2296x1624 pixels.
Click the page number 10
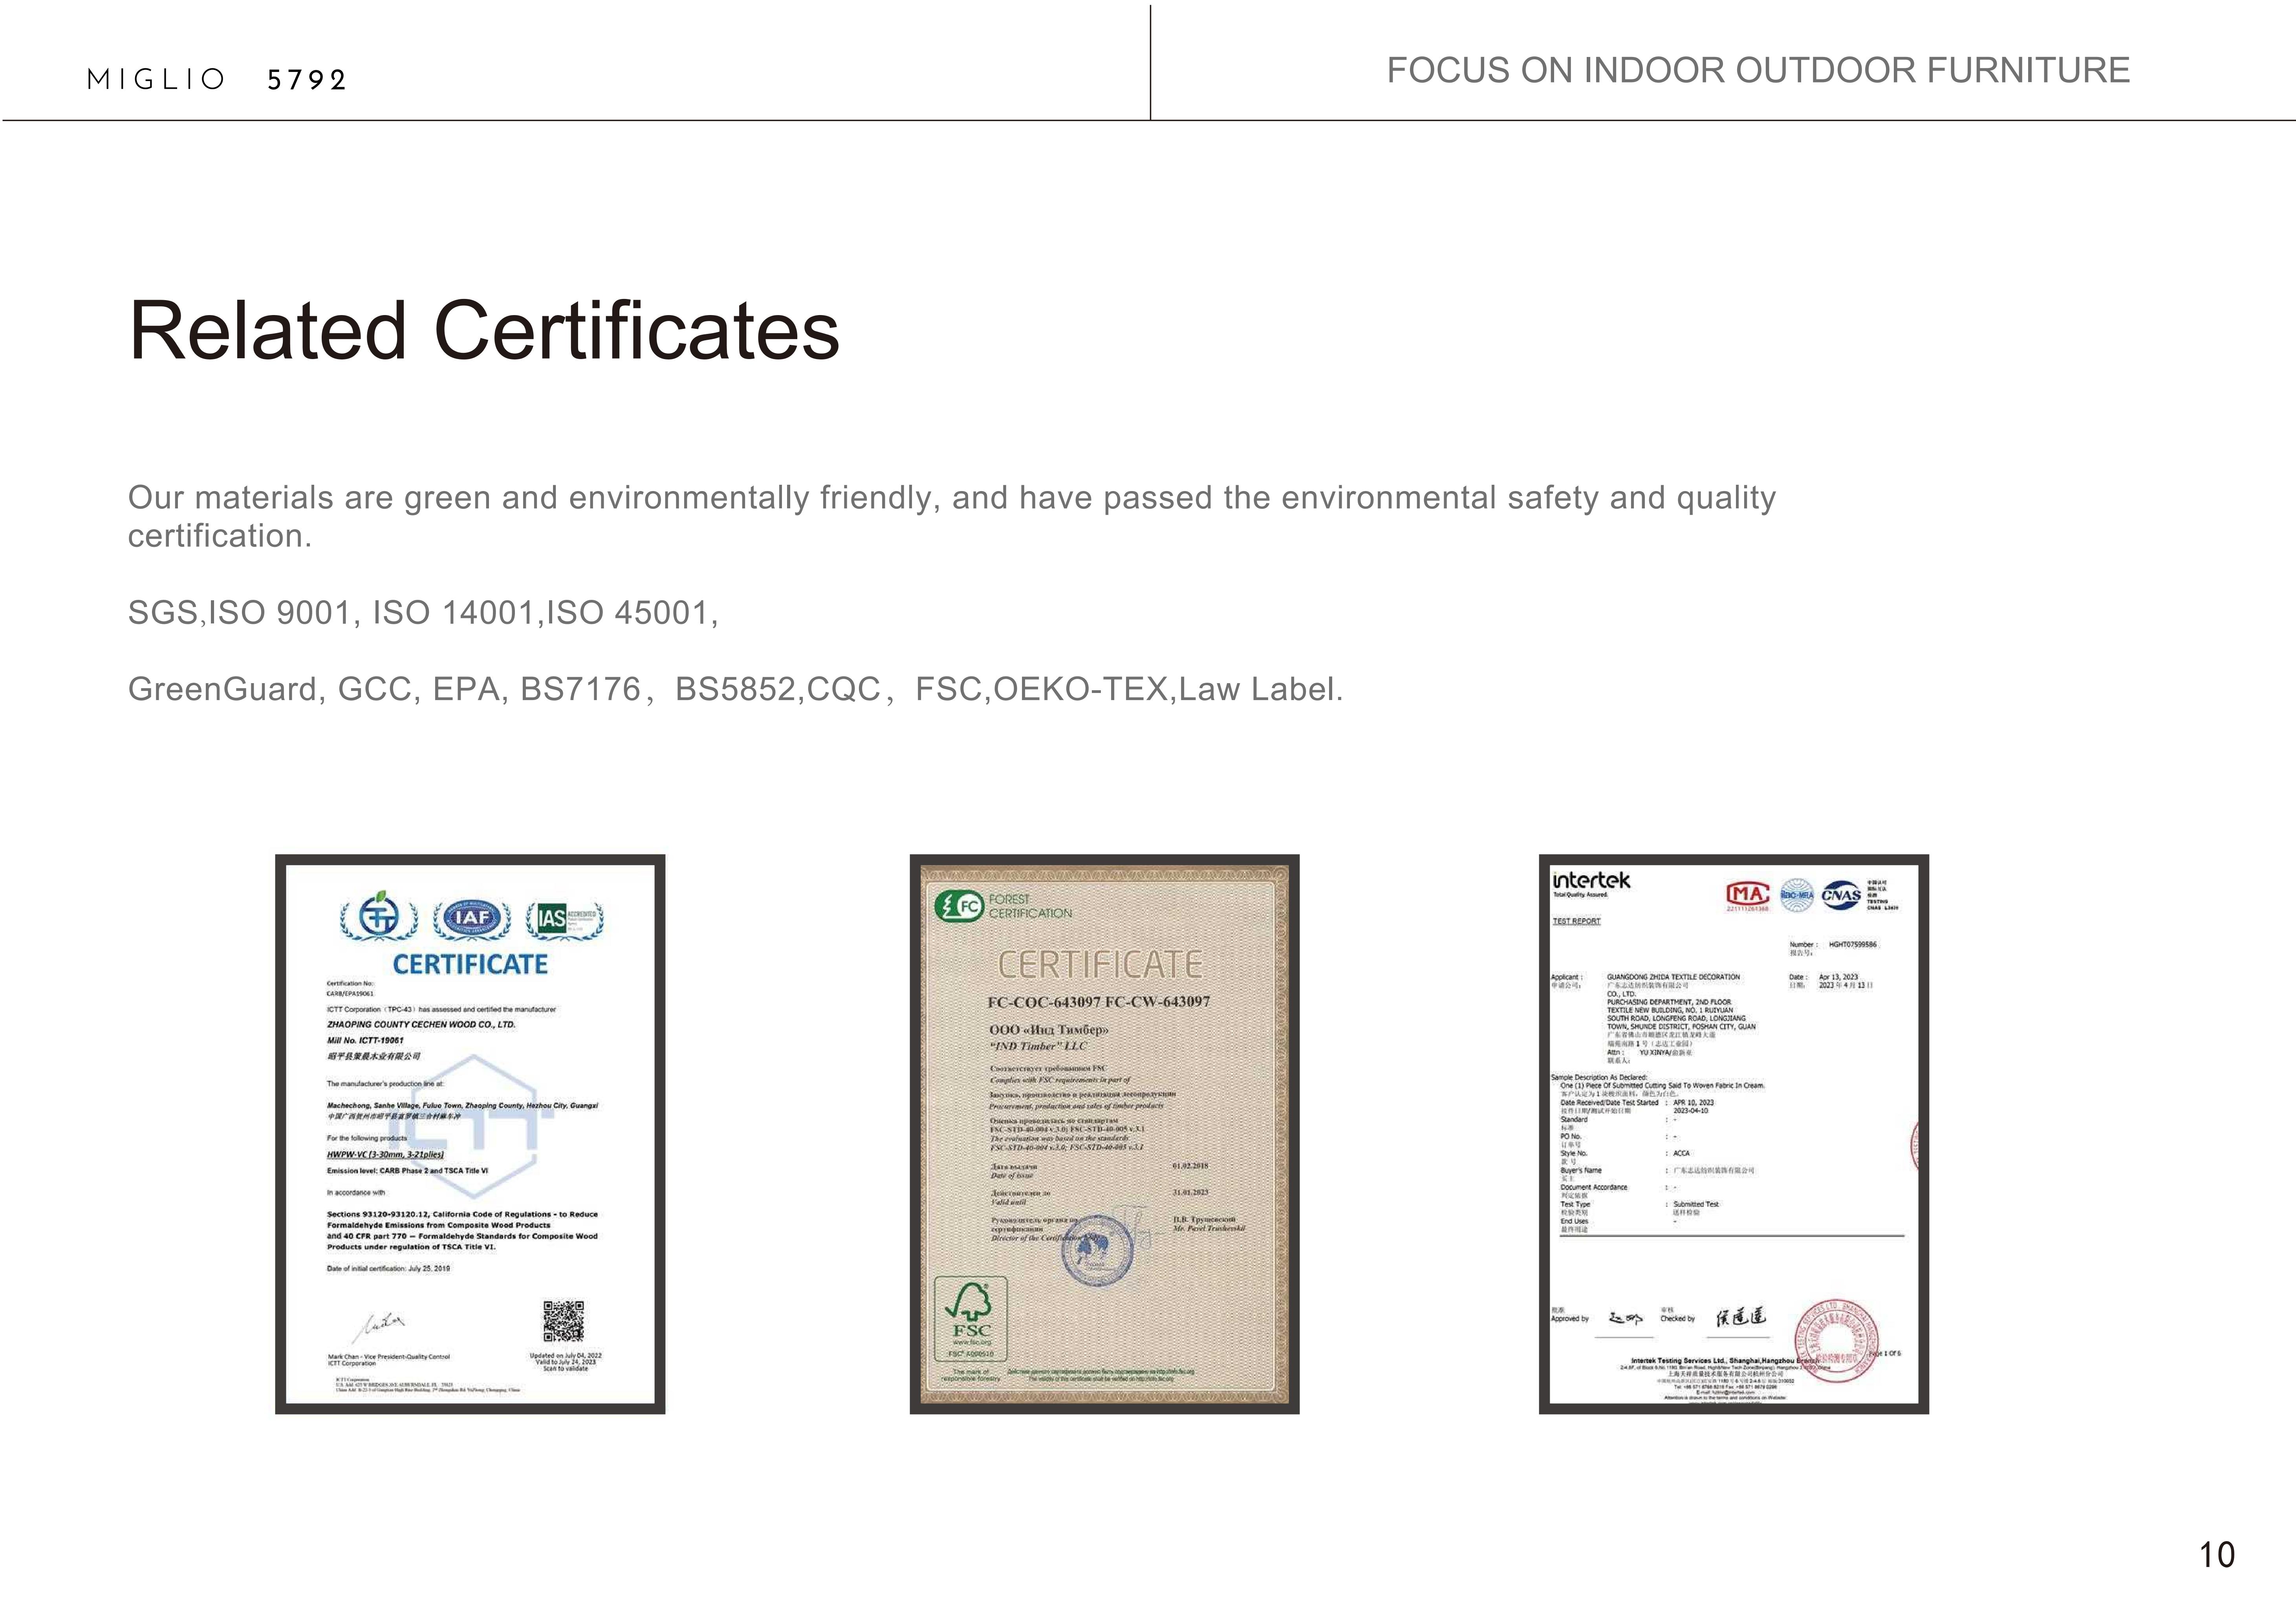[2216, 1555]
